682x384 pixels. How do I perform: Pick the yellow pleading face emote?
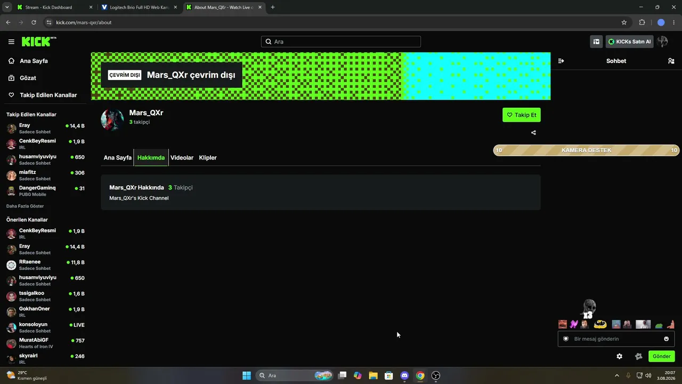pyautogui.click(x=600, y=324)
